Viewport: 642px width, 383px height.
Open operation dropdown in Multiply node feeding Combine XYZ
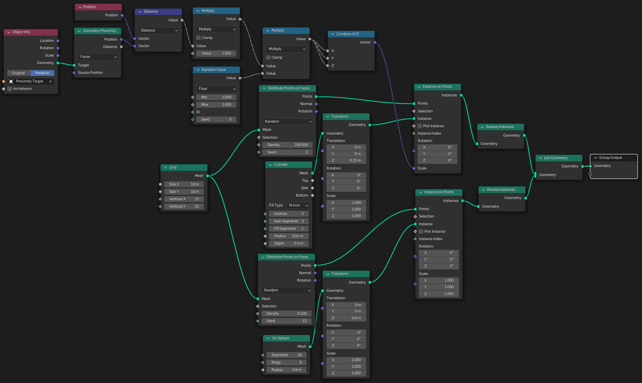286,49
